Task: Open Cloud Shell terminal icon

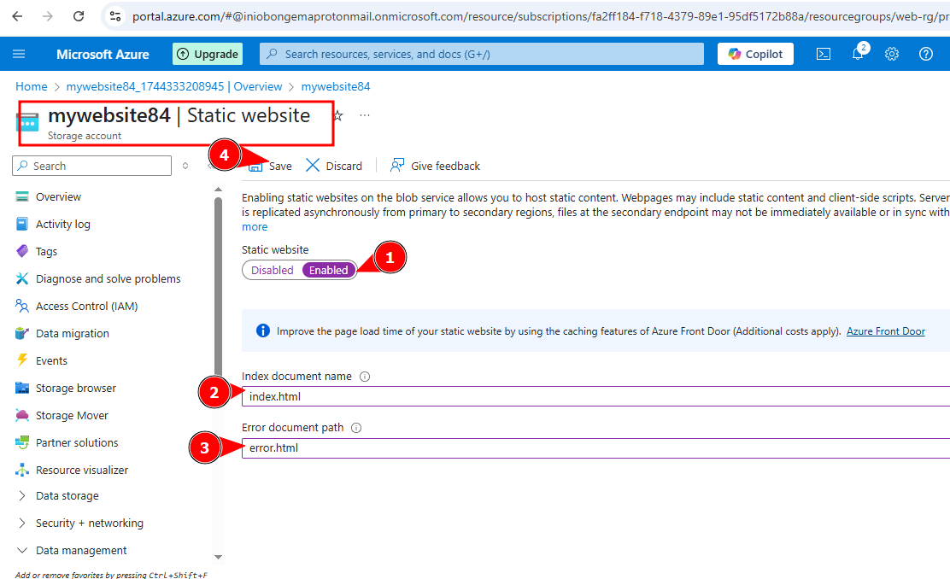Action: 824,54
